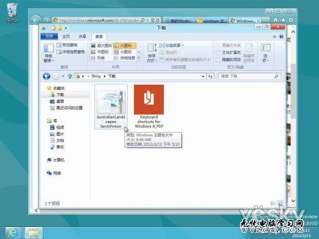Screen dimensions: 319x239
Task: Open recent locations dropdown arrow
Action: [x=63, y=76]
